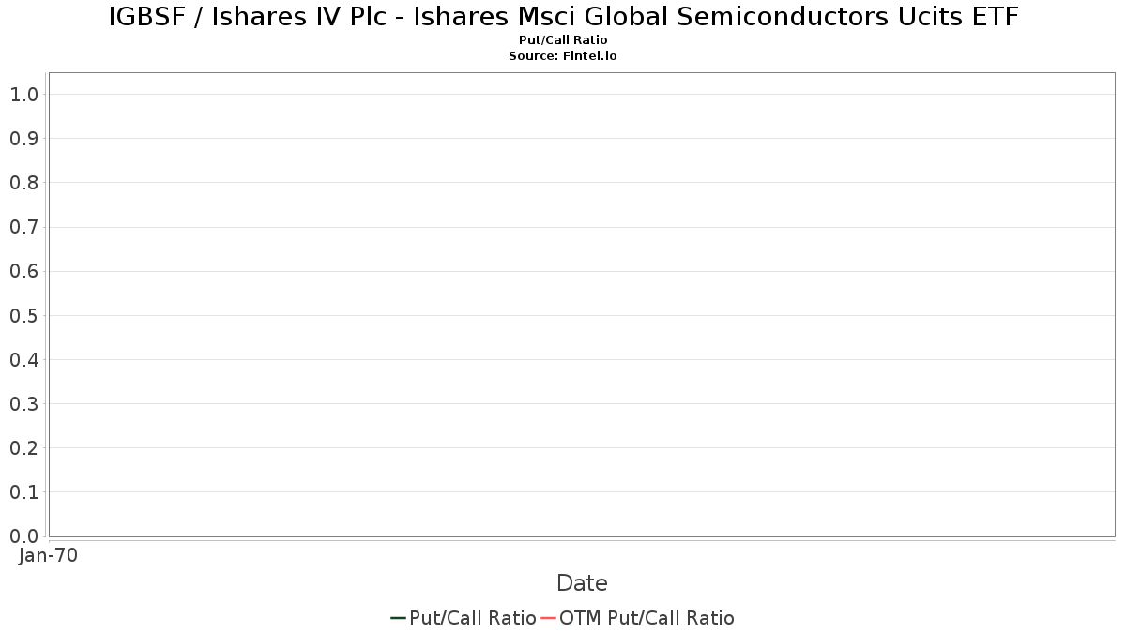The width and height of the screenshot is (1126, 633).
Task: Click the dark green Put/Call Ratio legend line
Action: 398,618
